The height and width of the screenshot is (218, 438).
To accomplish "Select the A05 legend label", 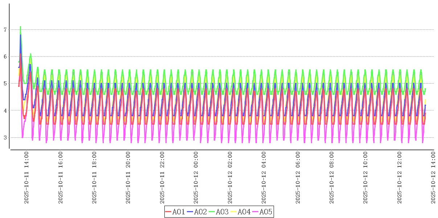I will tap(266, 212).
